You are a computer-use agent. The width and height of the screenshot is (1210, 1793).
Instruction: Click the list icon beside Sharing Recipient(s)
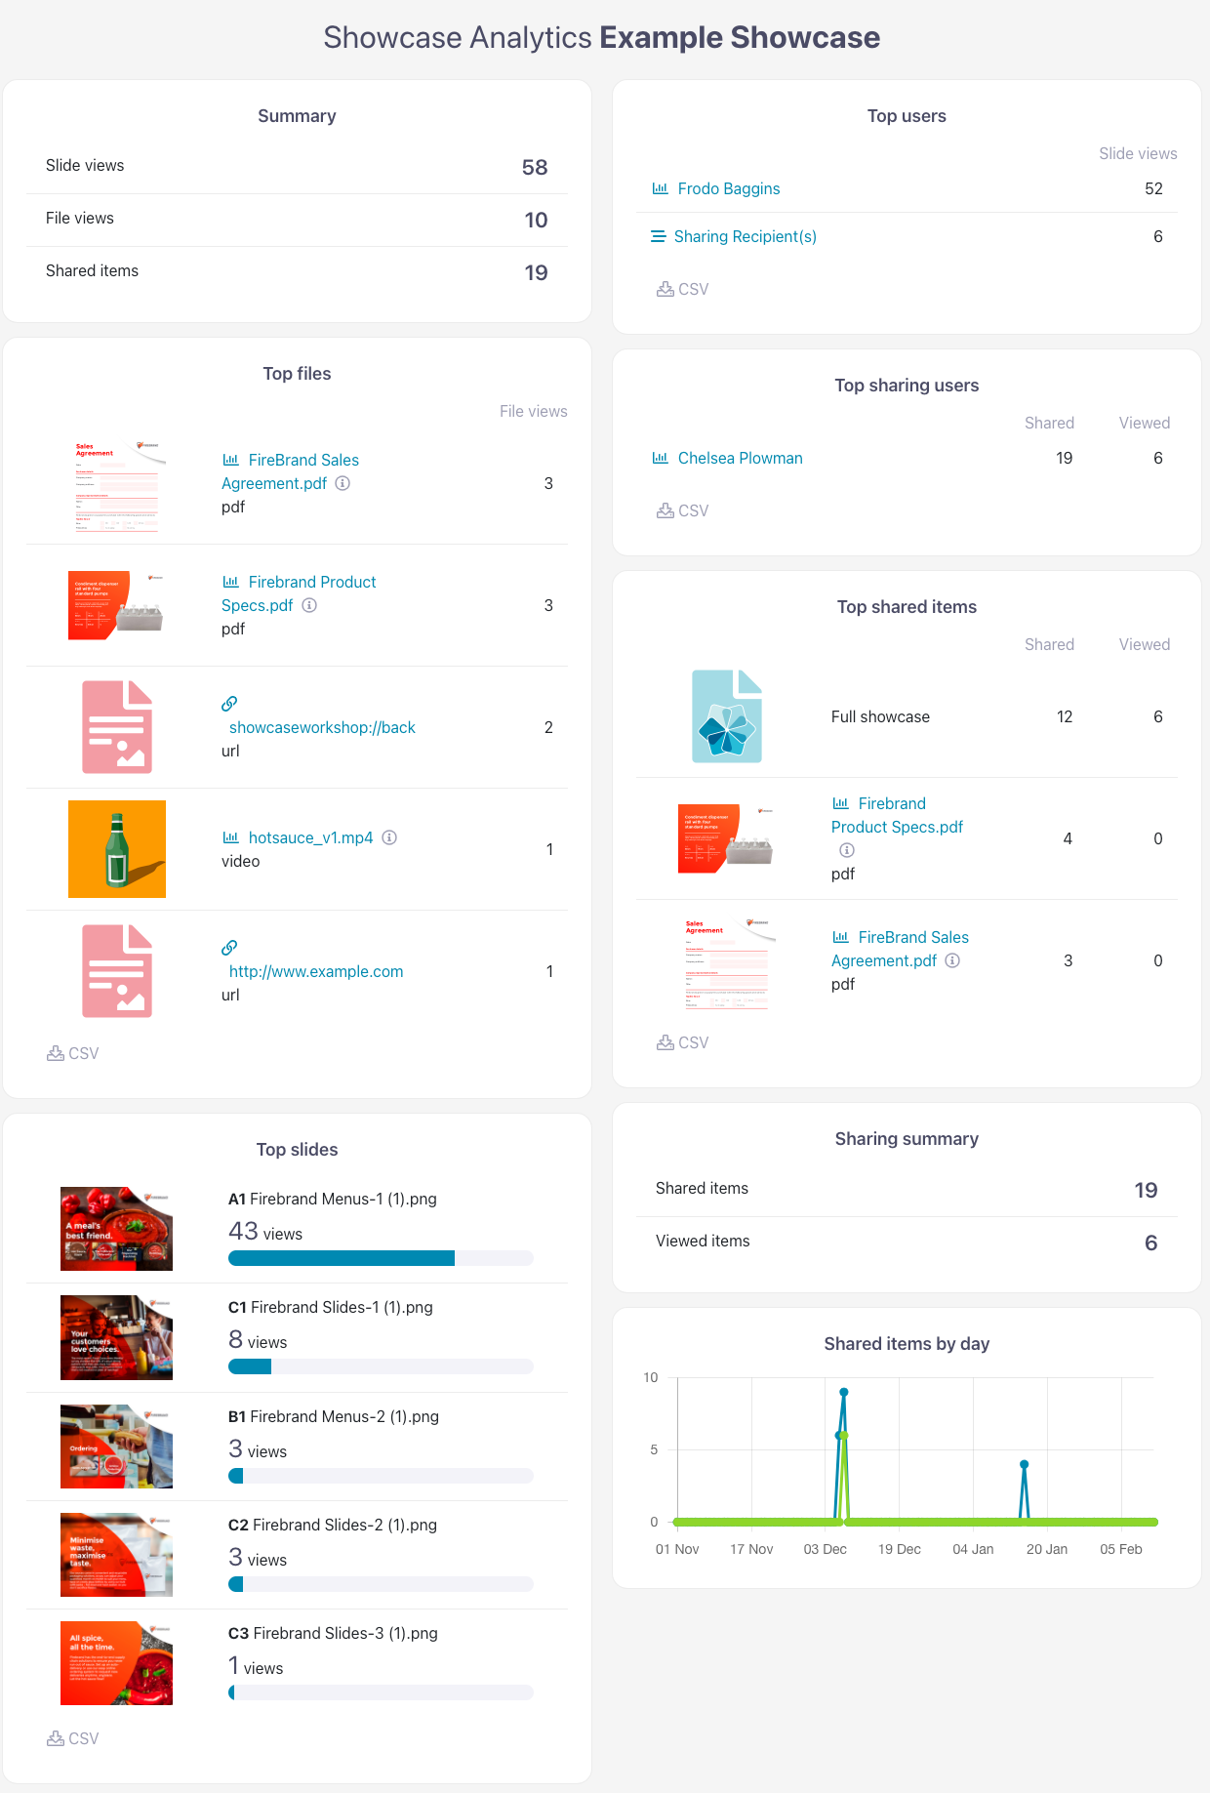click(658, 236)
